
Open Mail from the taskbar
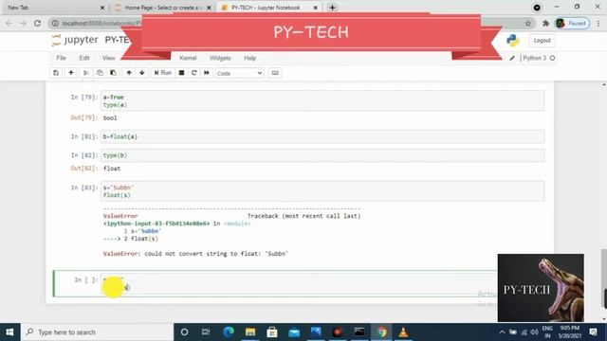pyautogui.click(x=294, y=332)
